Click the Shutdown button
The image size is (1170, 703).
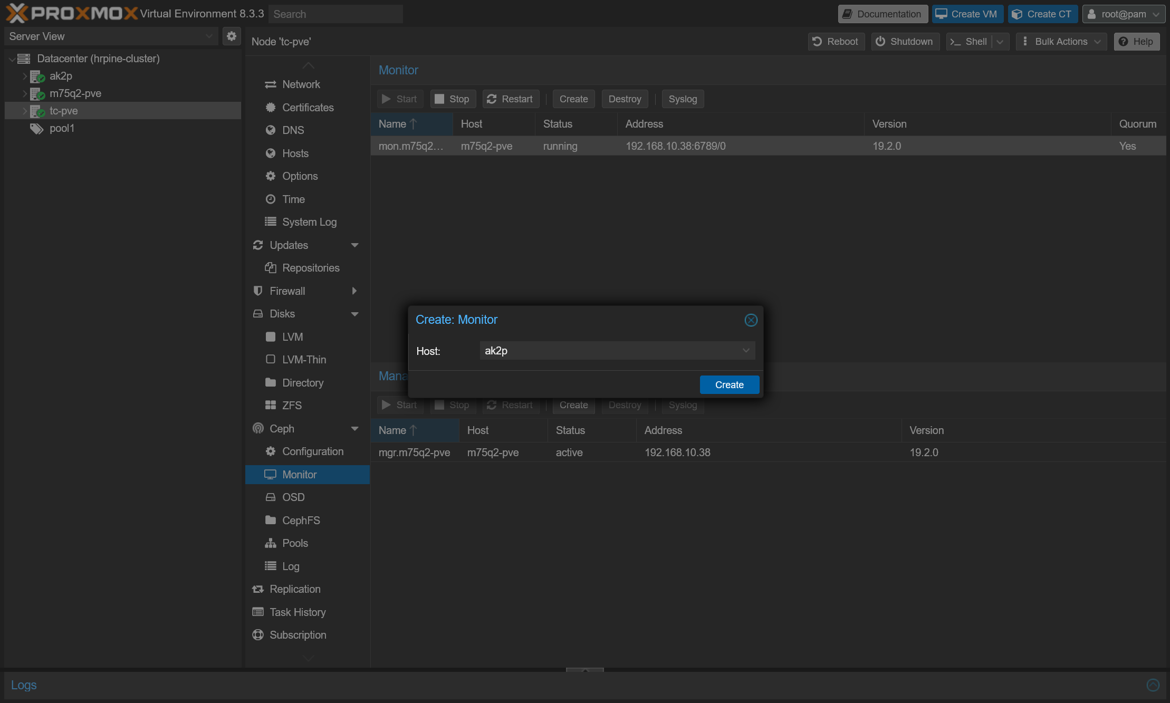tap(905, 42)
